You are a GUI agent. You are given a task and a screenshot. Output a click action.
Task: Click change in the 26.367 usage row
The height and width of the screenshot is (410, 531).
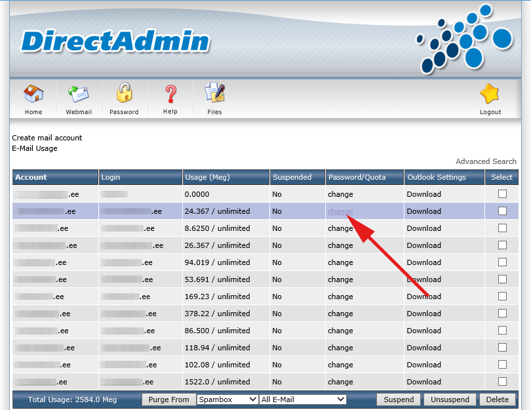tap(340, 245)
